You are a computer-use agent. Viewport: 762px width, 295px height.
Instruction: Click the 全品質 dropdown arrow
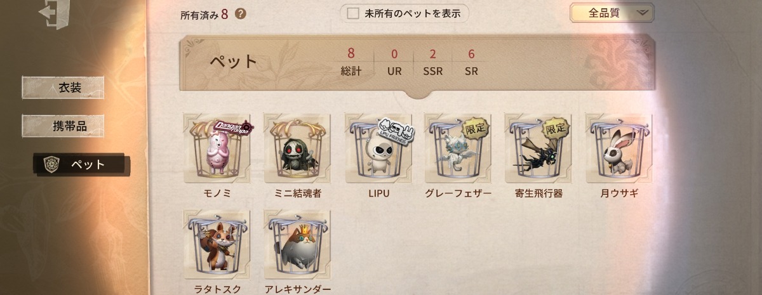(642, 13)
